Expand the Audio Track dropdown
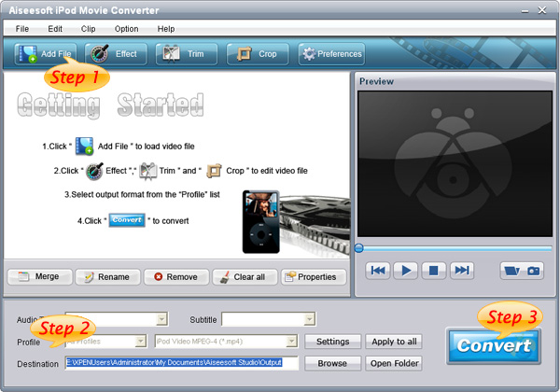This screenshot has width=560, height=392. 161,319
